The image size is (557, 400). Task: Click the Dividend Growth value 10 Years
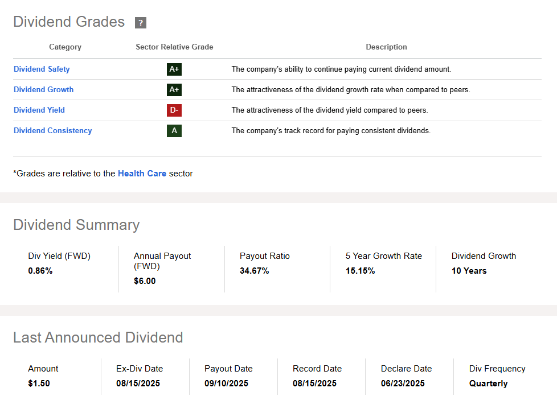tap(469, 271)
